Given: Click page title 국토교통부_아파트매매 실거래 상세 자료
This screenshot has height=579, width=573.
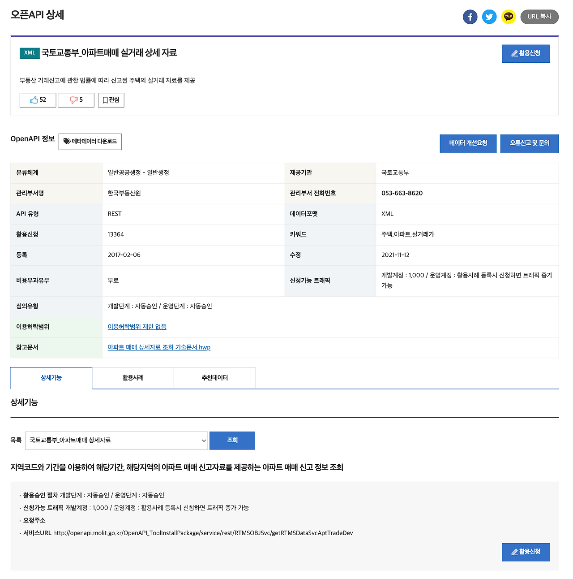Looking at the screenshot, I should click(x=109, y=53).
